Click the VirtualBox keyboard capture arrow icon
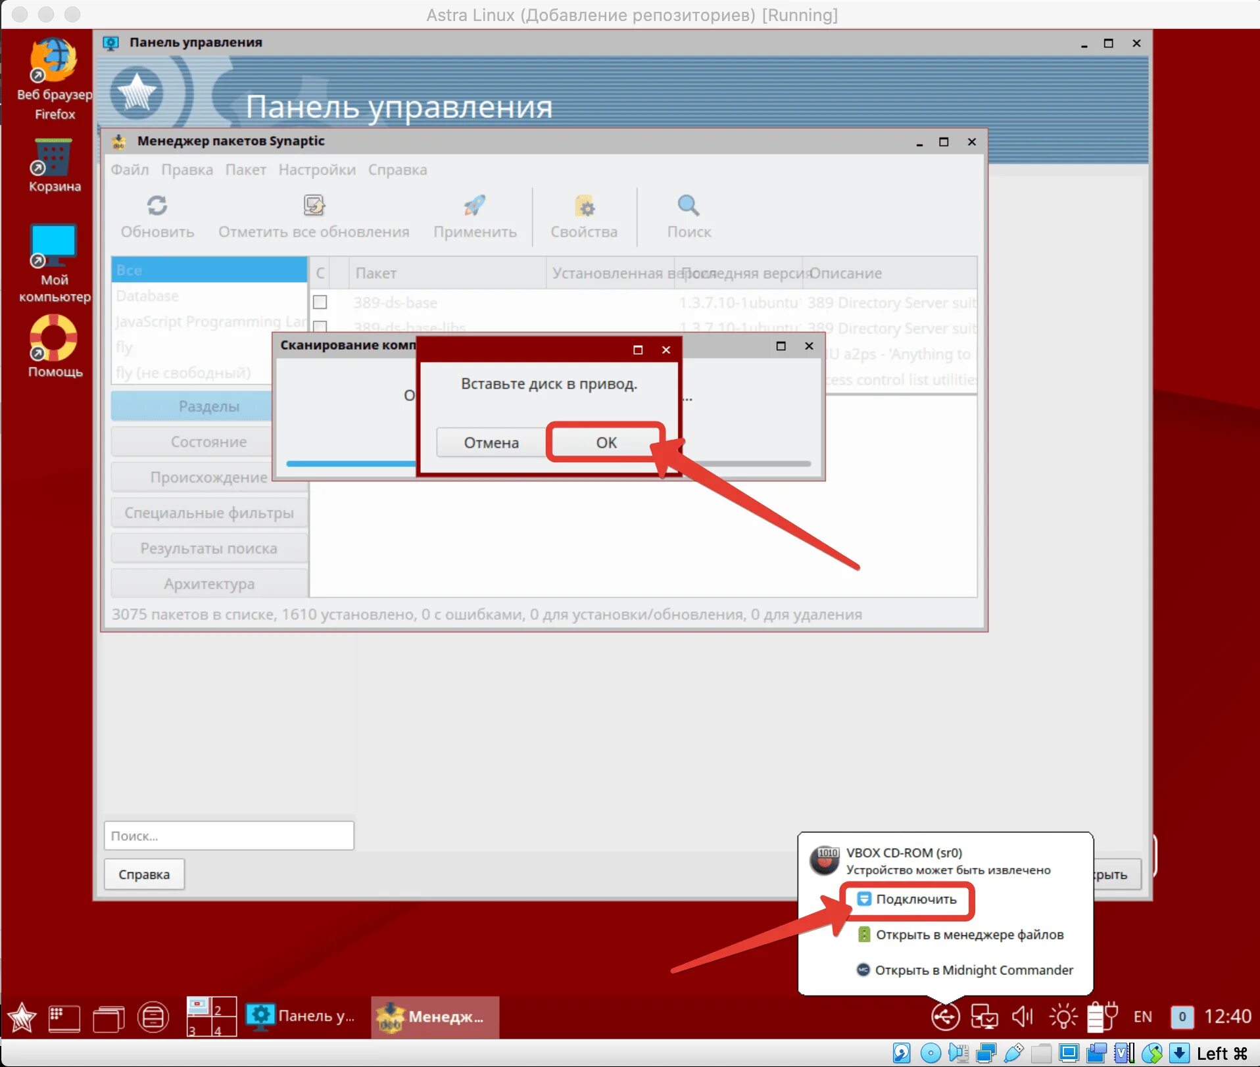1260x1067 pixels. [1180, 1053]
